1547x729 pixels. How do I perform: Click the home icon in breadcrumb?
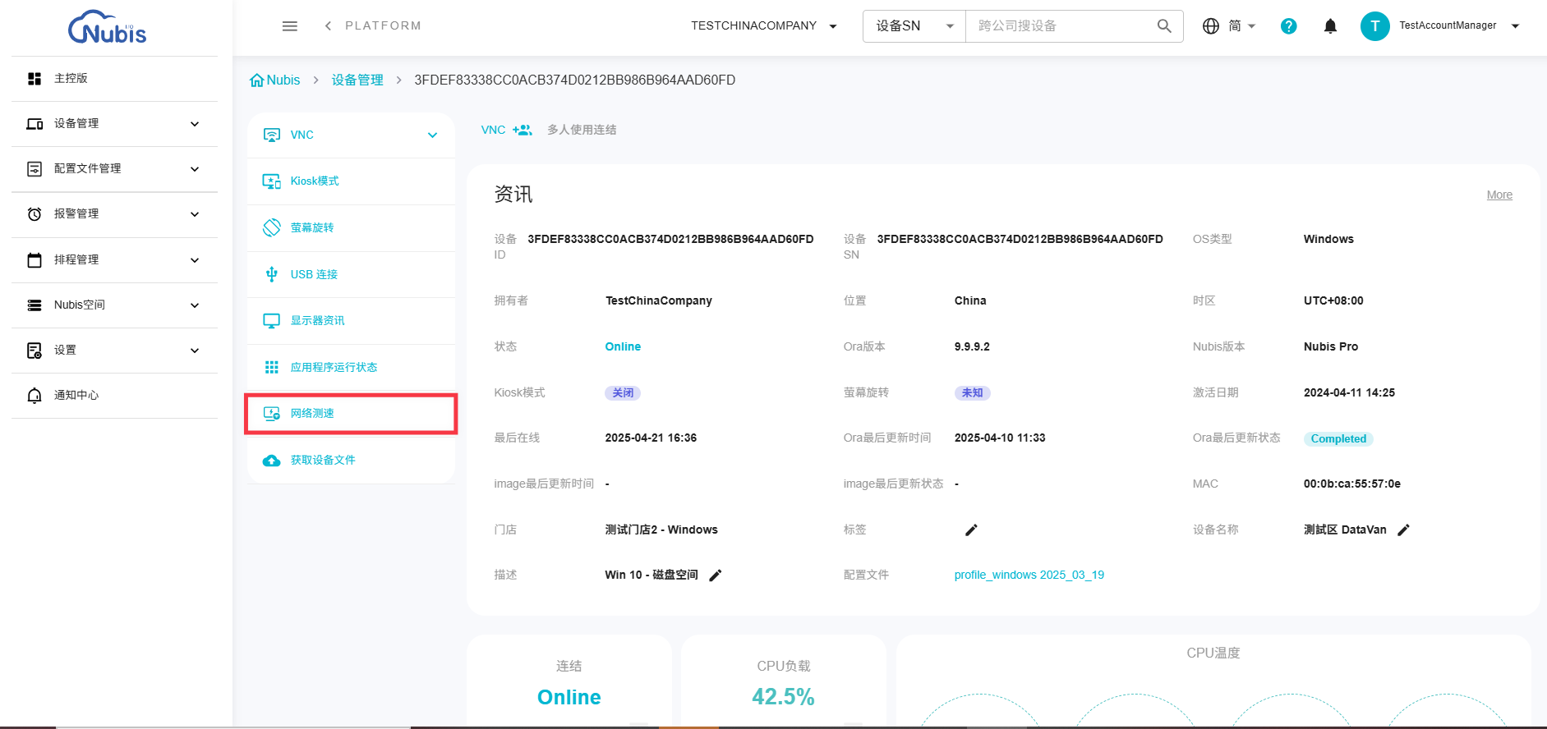pos(257,80)
